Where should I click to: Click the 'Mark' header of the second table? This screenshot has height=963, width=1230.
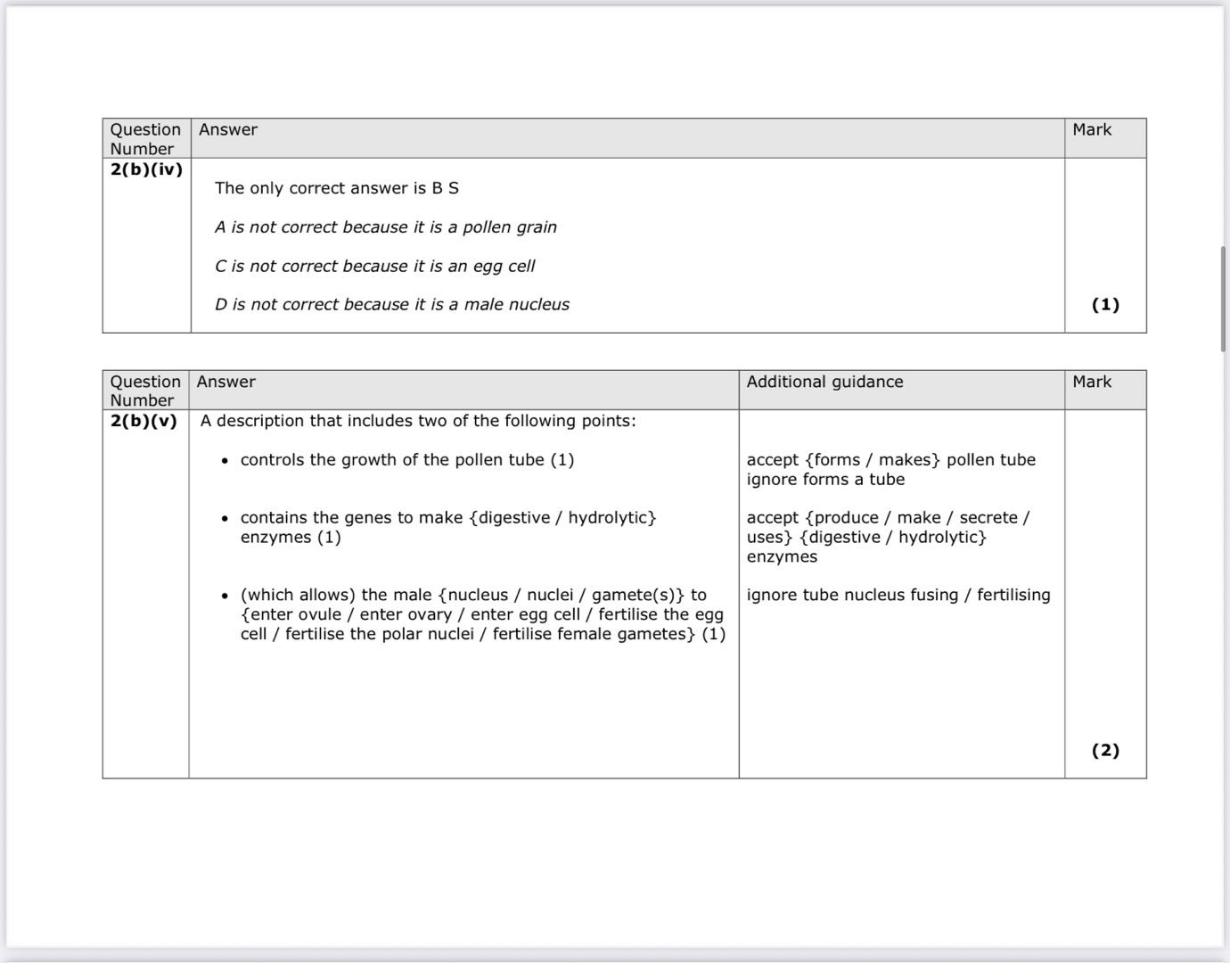[x=1092, y=382]
